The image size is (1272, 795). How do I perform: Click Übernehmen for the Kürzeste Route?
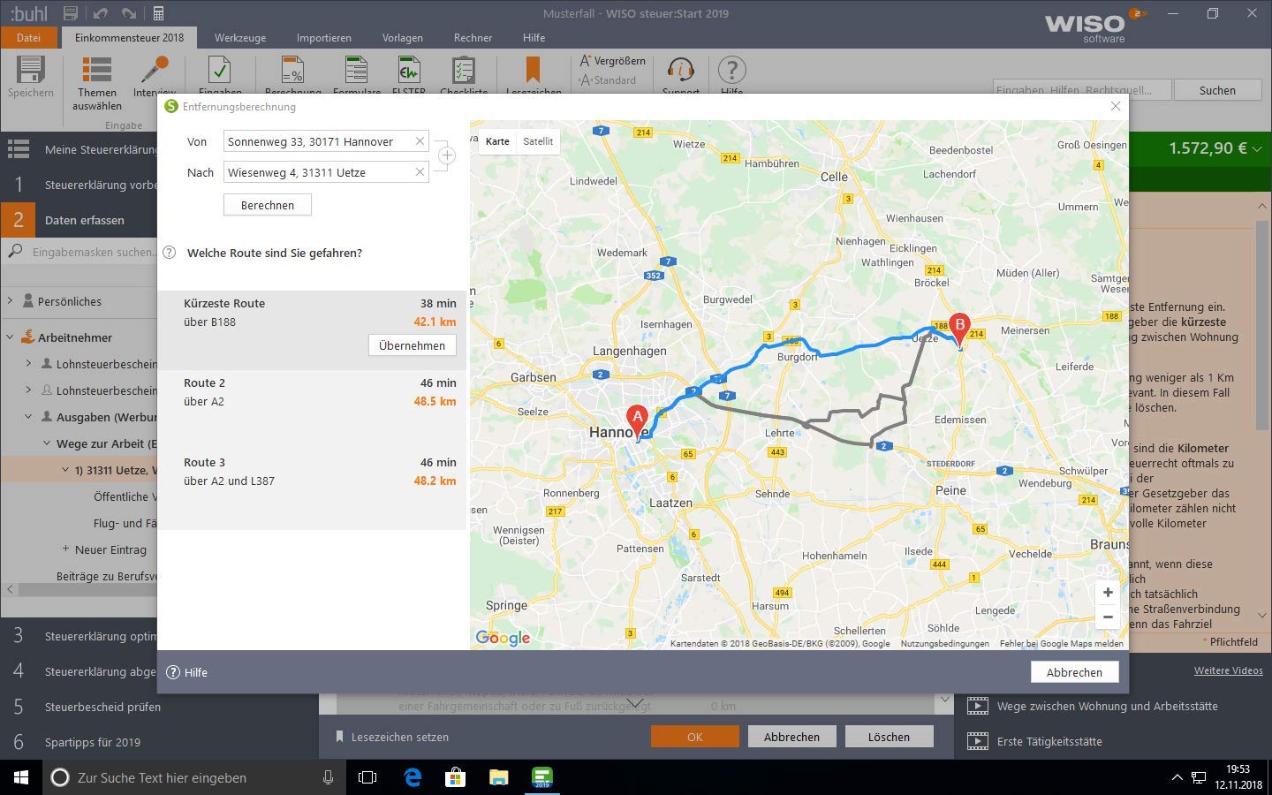(x=412, y=345)
